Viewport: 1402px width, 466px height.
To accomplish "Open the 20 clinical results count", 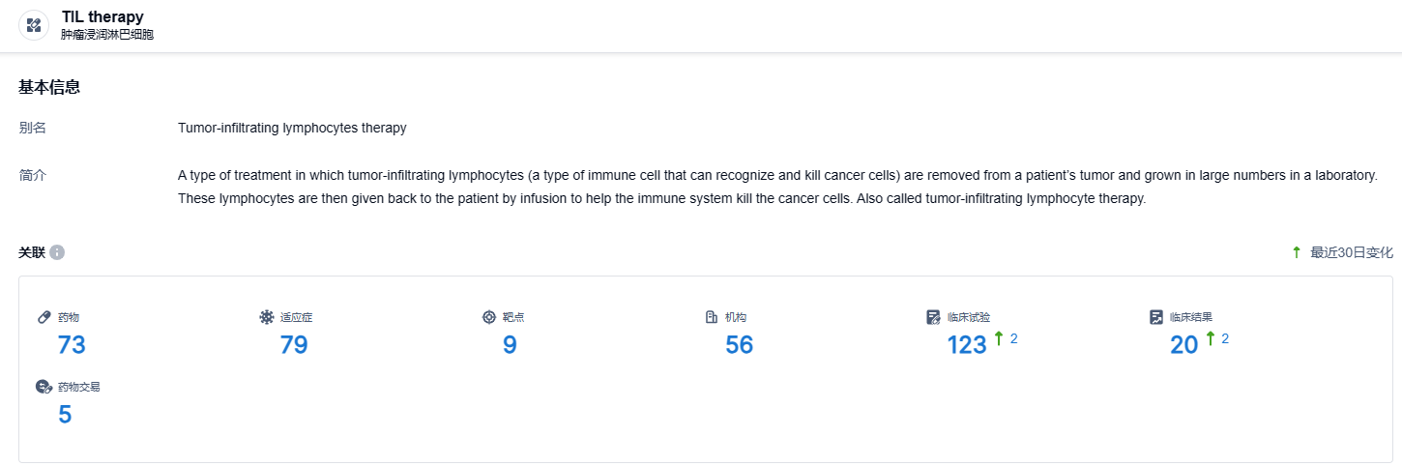I will (x=1183, y=345).
